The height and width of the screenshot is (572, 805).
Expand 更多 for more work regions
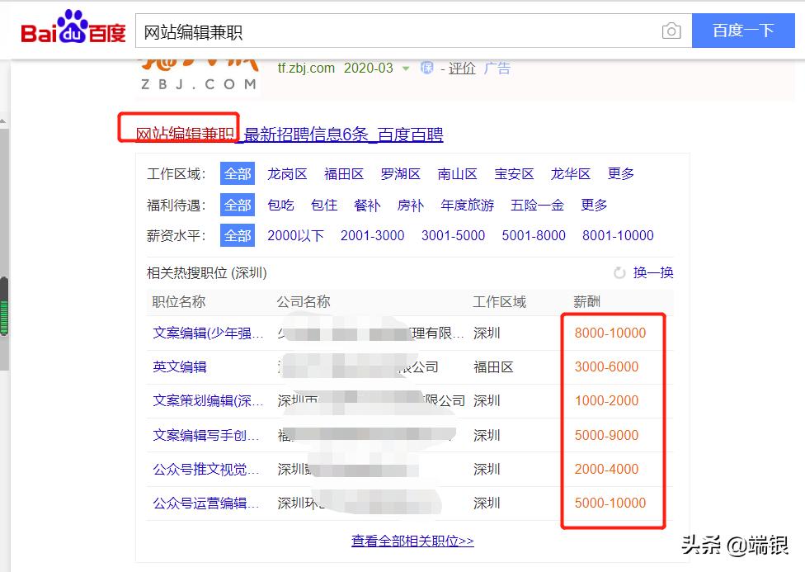click(621, 173)
